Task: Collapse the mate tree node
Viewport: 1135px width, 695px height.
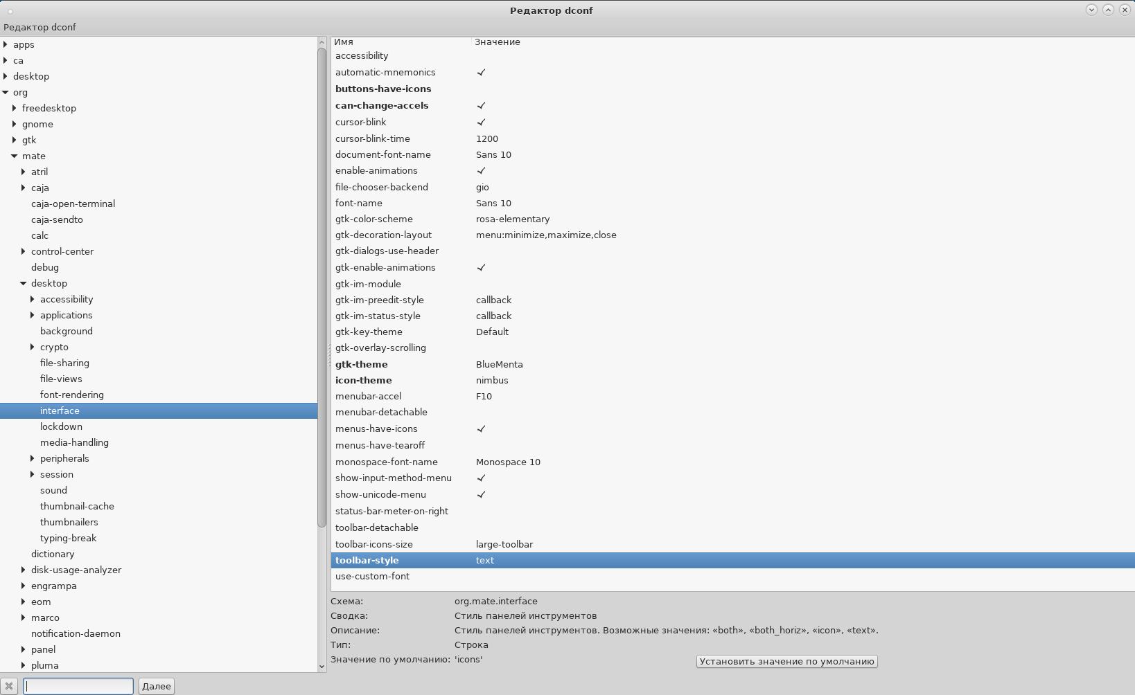Action: click(15, 156)
